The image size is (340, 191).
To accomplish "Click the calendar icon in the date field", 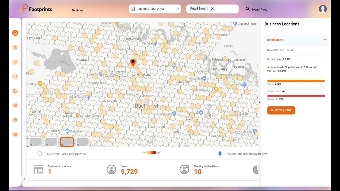I will (x=133, y=9).
